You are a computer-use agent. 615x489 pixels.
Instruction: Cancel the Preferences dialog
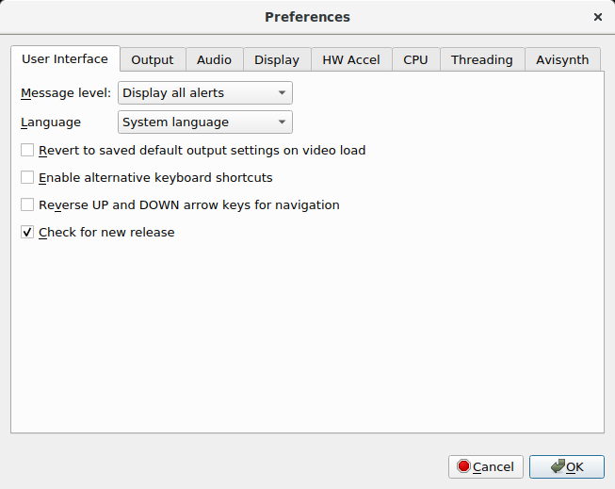coord(486,466)
